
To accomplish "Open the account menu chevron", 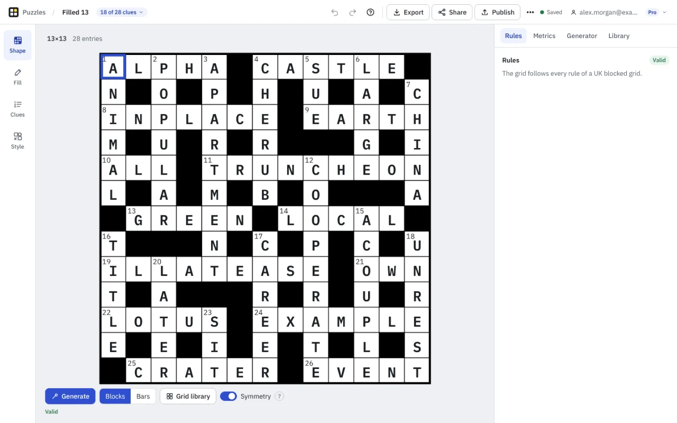I will pos(665,12).
